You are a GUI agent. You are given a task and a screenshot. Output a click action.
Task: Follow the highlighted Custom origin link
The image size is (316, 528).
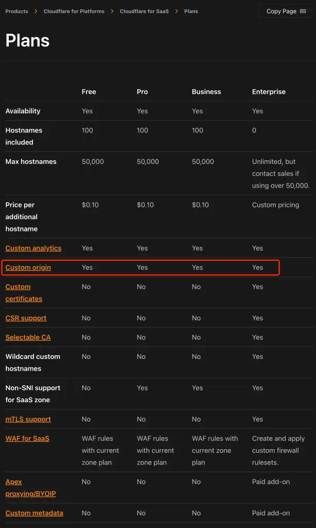(x=28, y=268)
